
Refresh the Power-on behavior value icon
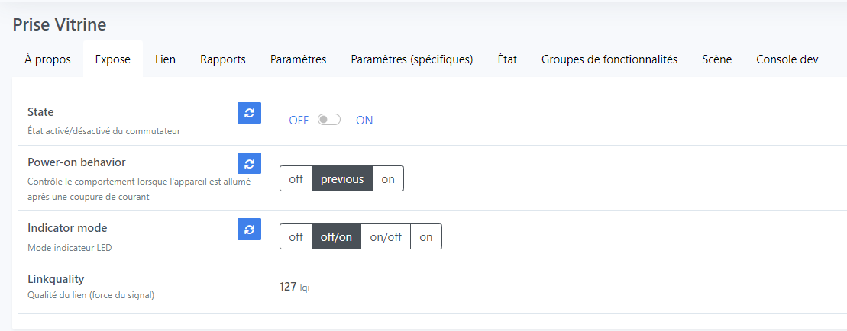[250, 163]
